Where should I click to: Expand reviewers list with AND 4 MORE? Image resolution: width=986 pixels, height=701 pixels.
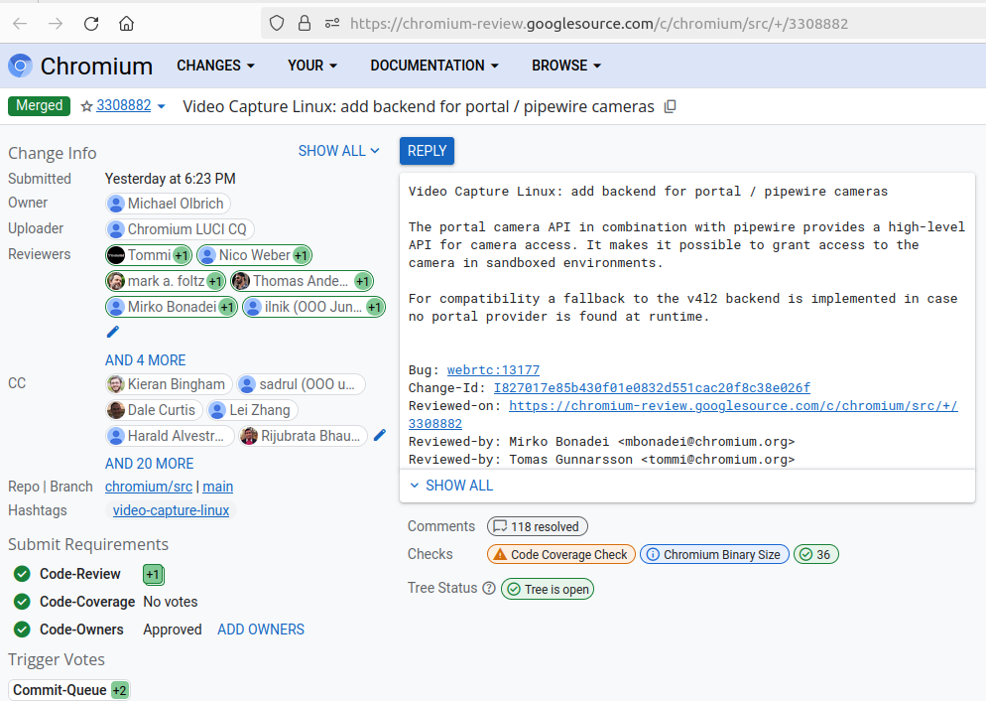click(x=145, y=360)
